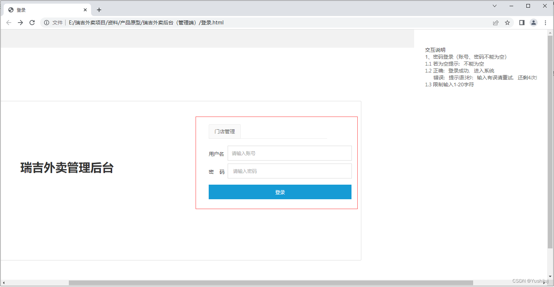Switch to the 门店管理 tab
The height and width of the screenshot is (287, 554).
(x=224, y=131)
